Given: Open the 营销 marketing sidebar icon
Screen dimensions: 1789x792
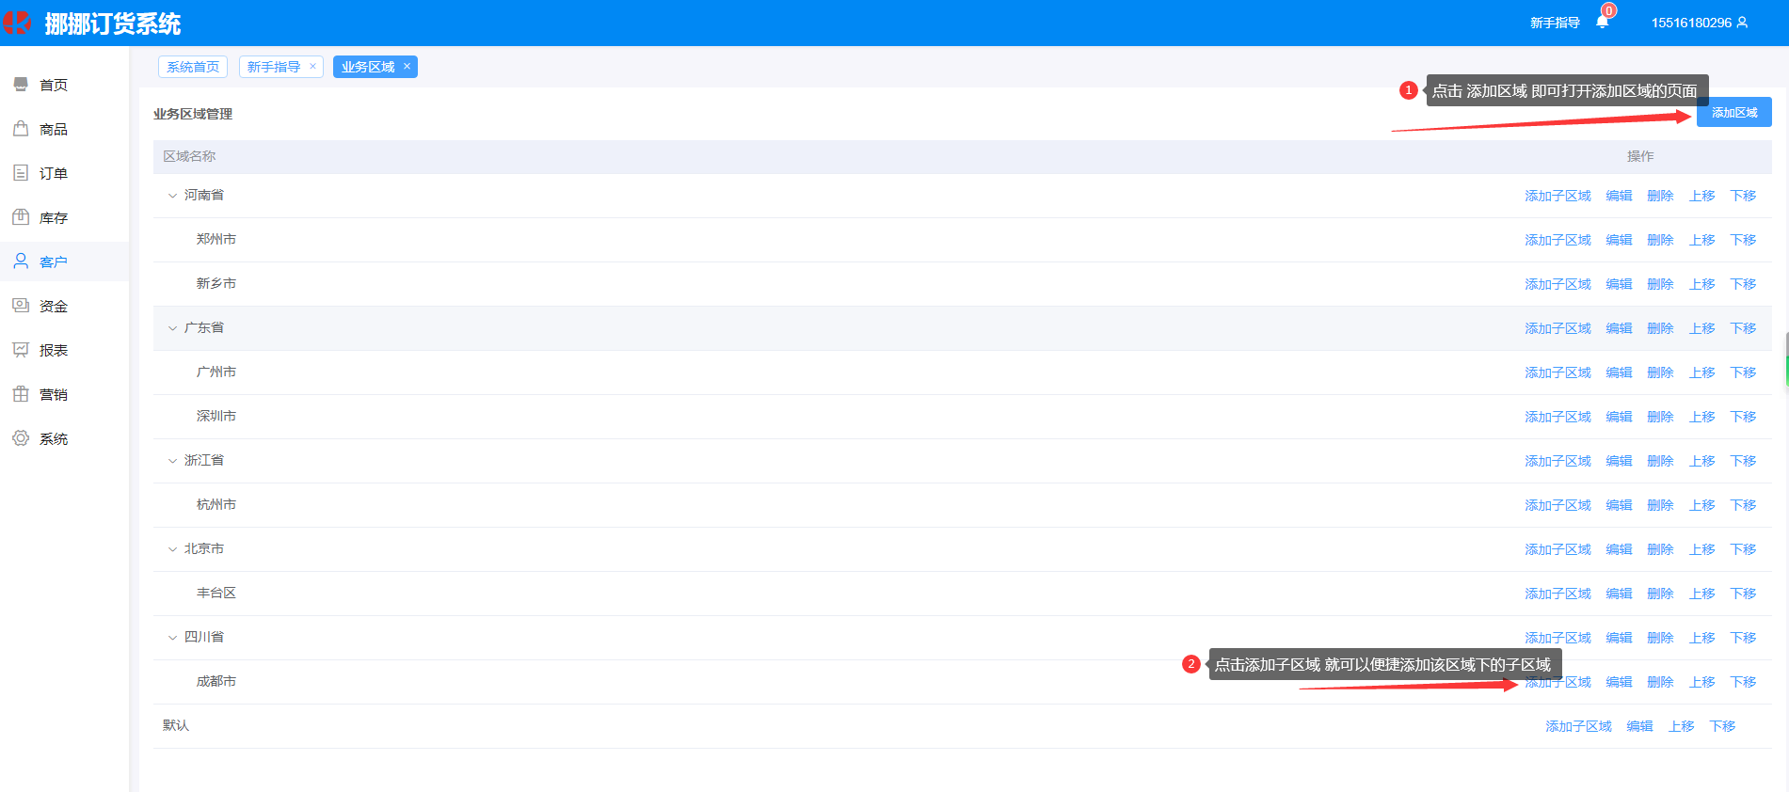Looking at the screenshot, I should tap(21, 394).
